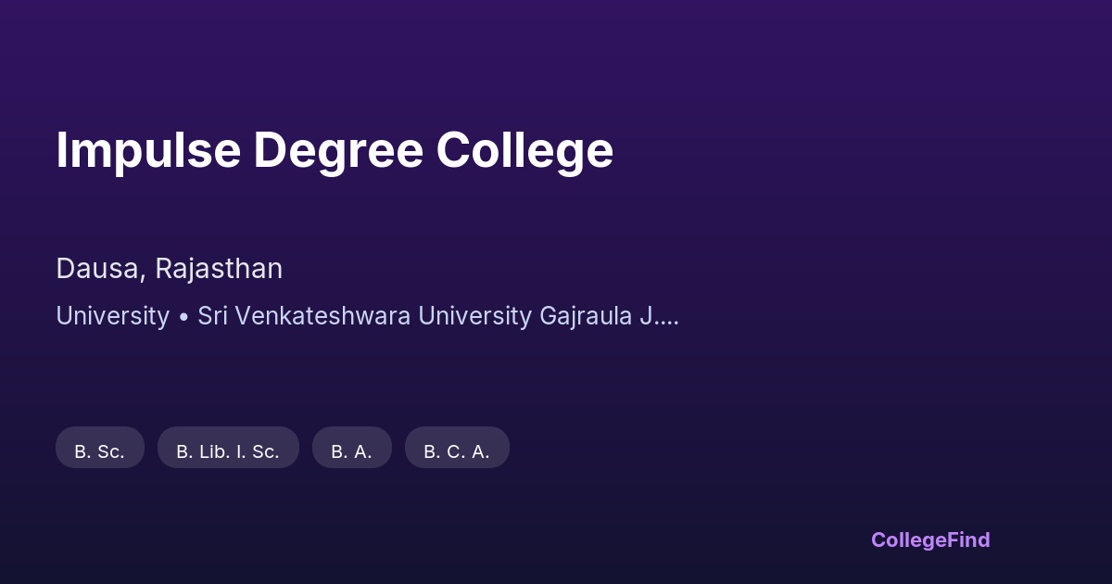1112x584 pixels.
Task: Click the Rajasthan state name
Action: click(x=219, y=269)
